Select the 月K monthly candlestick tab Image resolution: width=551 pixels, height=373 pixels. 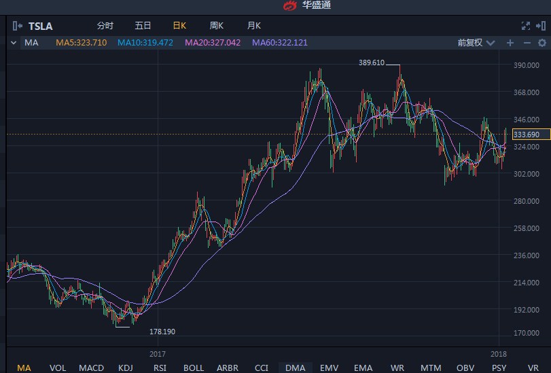tap(254, 26)
